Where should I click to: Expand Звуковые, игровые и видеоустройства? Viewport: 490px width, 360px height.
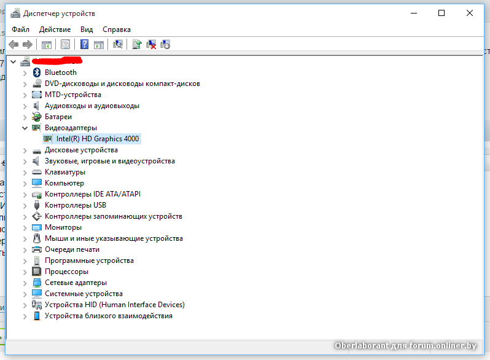[x=25, y=162]
